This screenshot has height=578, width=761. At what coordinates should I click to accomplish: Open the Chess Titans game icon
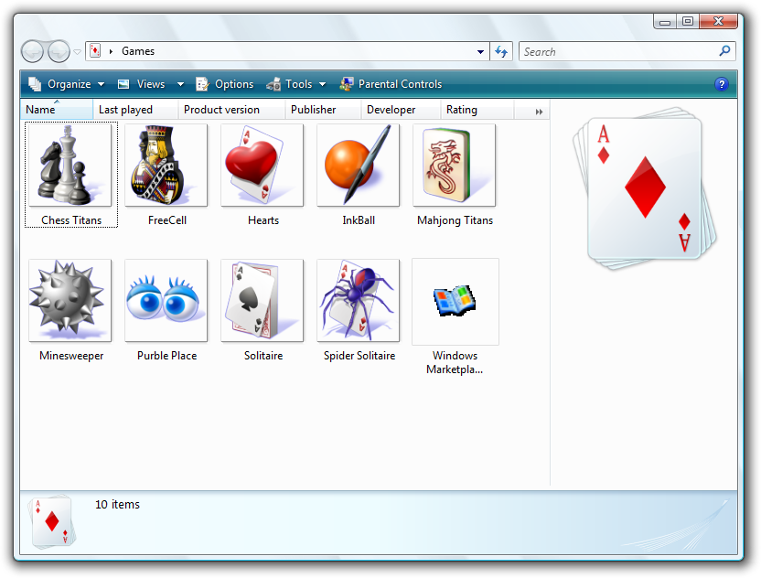click(x=70, y=165)
